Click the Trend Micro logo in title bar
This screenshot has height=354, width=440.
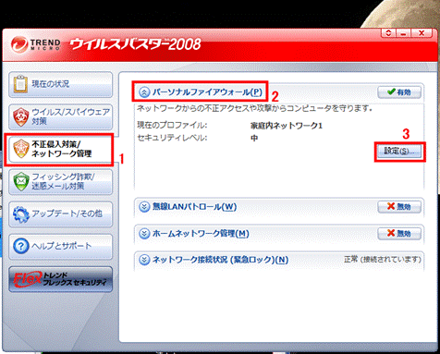[x=36, y=44]
